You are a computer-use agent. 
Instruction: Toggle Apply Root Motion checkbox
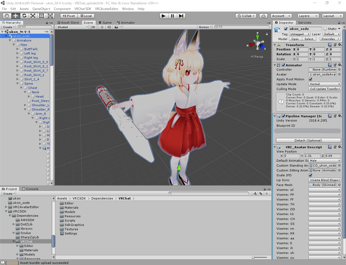click(x=310, y=79)
